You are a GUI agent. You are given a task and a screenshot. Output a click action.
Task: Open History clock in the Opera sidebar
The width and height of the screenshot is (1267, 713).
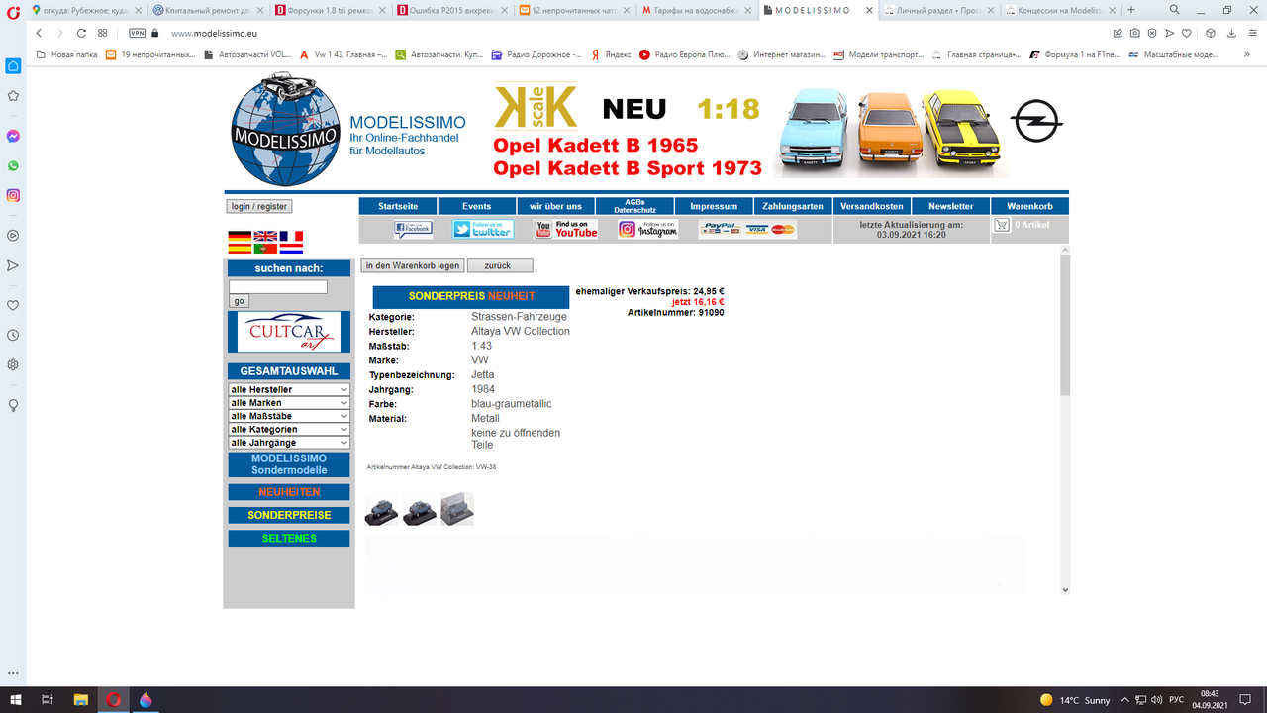click(x=13, y=335)
